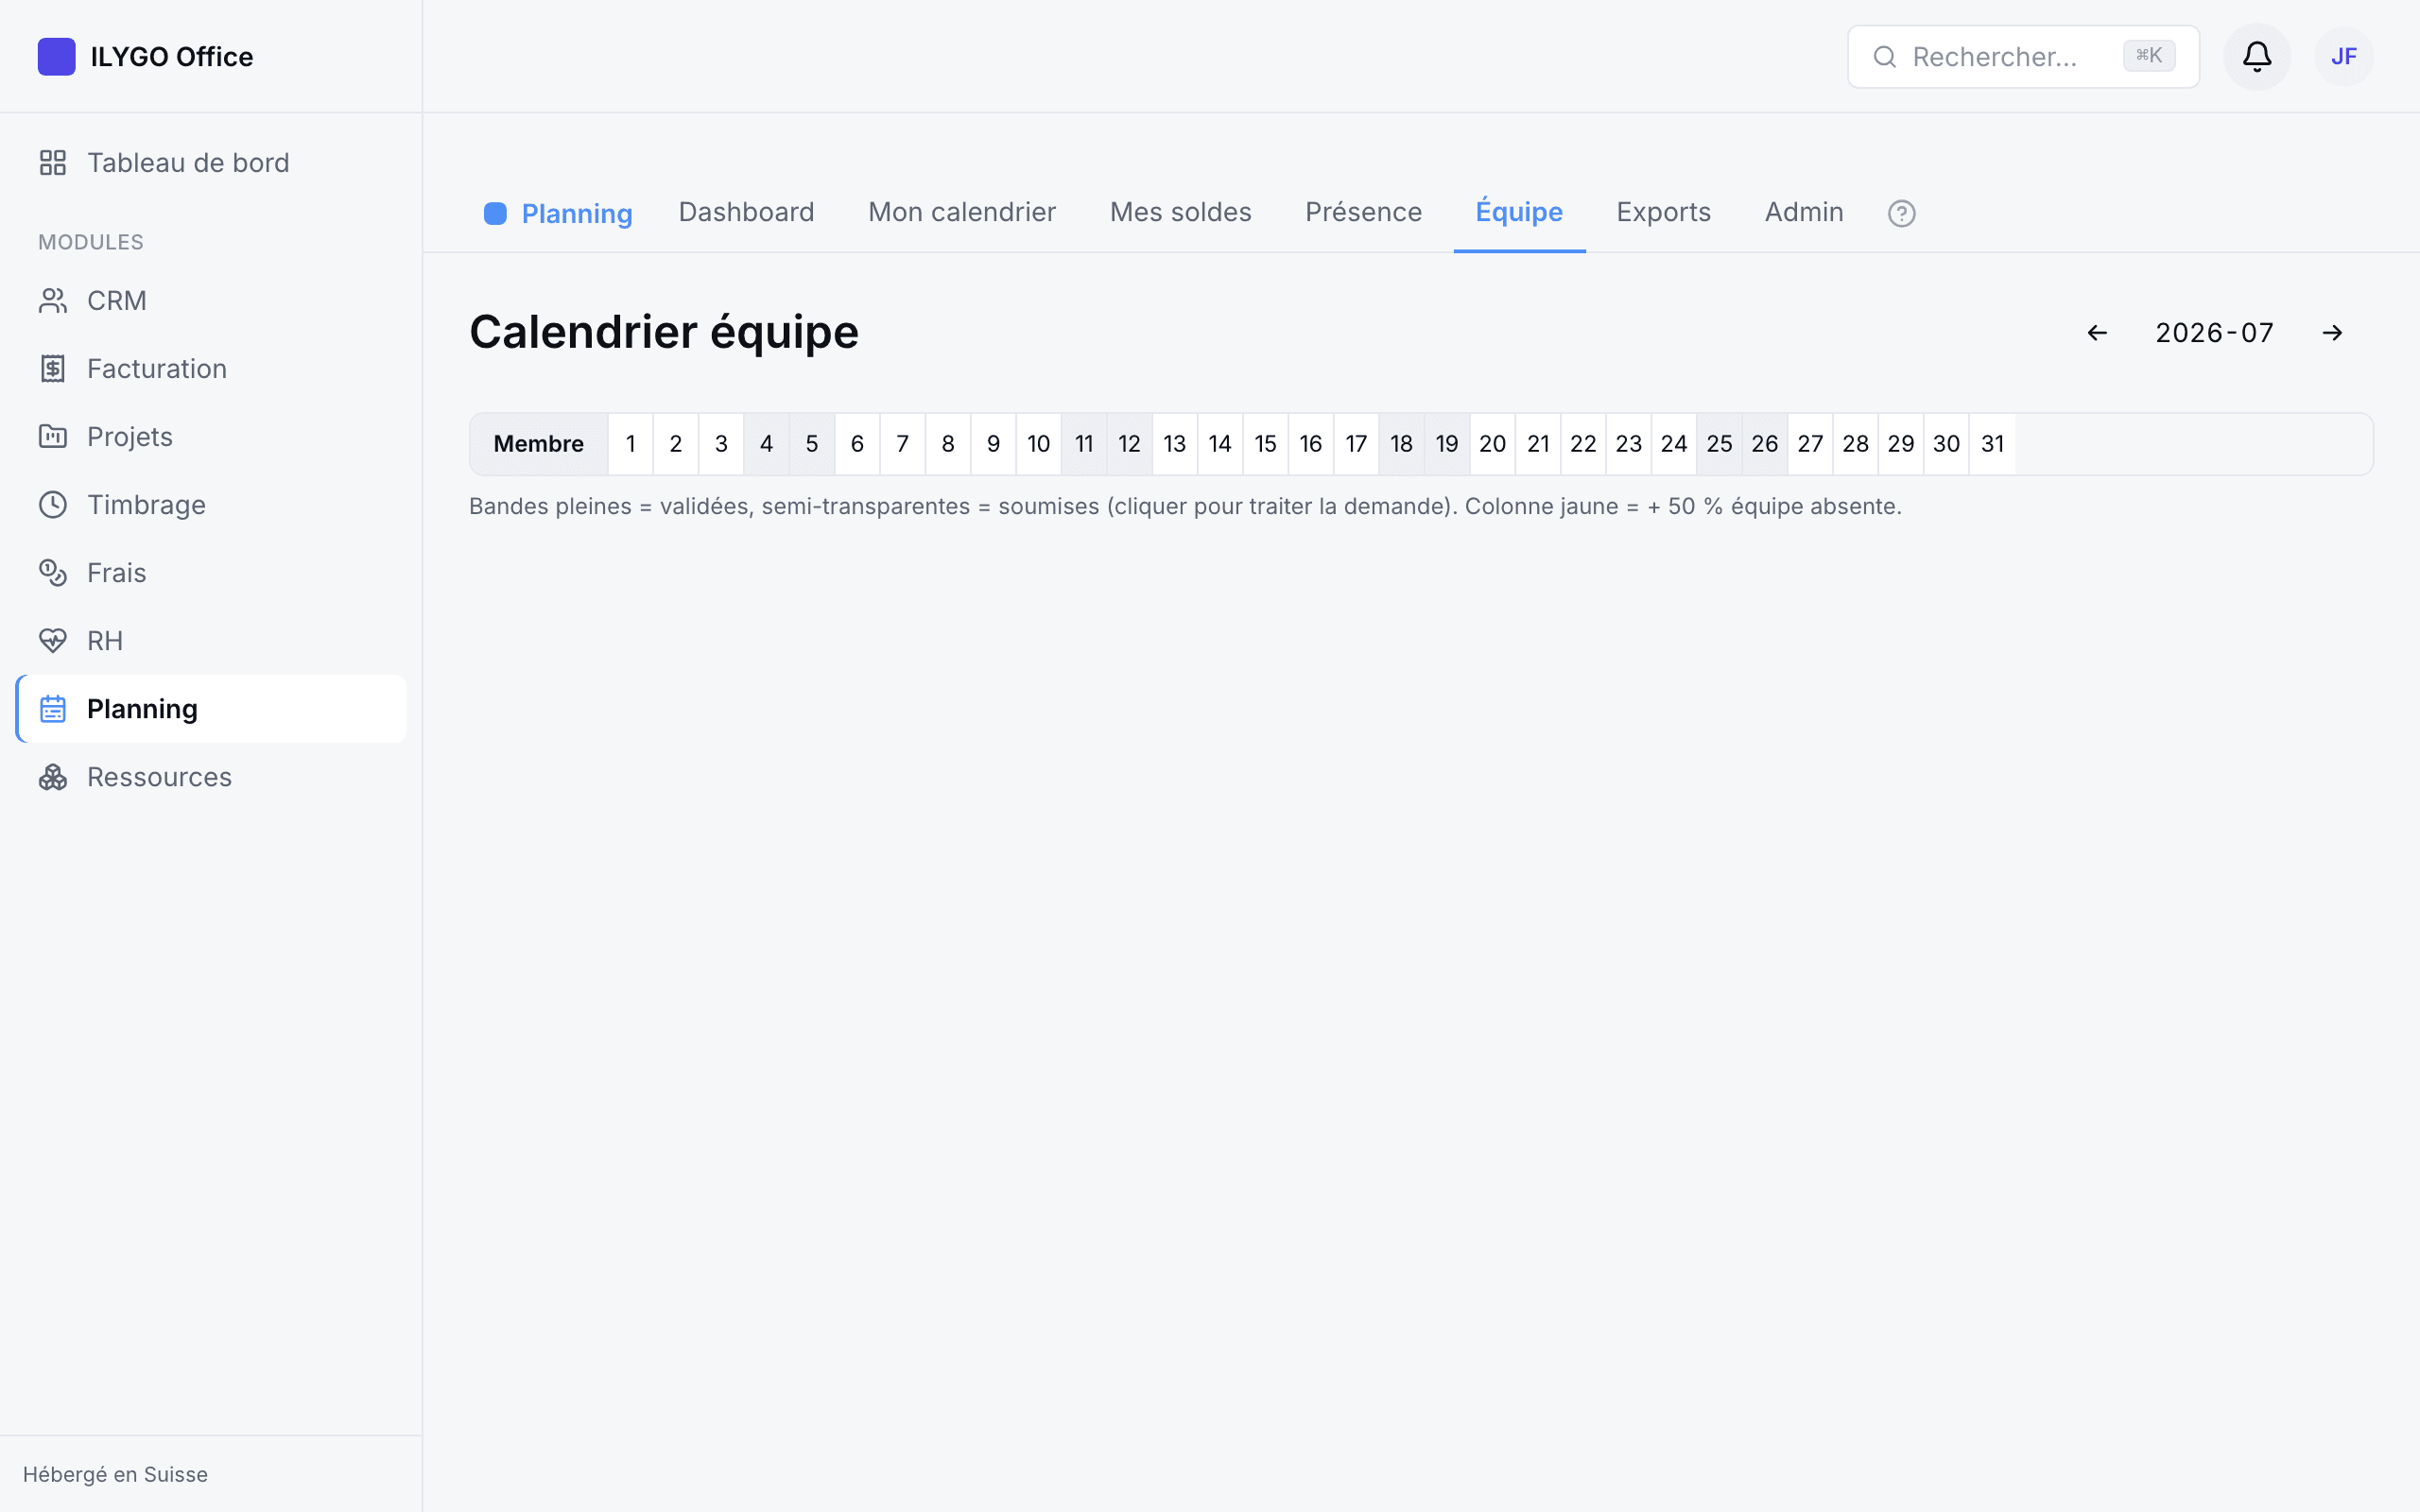Click the ⌘K shortcut badge

2148,56
